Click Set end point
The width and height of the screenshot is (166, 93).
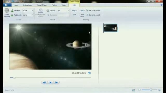(93, 15)
